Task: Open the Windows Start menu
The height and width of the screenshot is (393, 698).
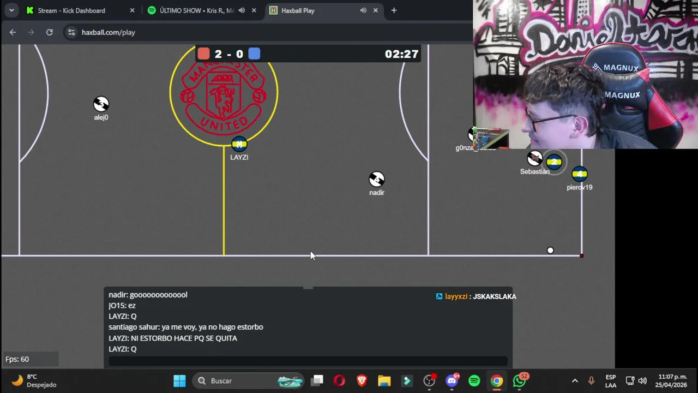Action: pyautogui.click(x=179, y=380)
